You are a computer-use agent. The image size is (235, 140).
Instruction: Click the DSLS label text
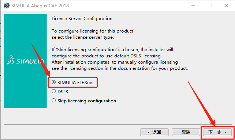point(63,92)
